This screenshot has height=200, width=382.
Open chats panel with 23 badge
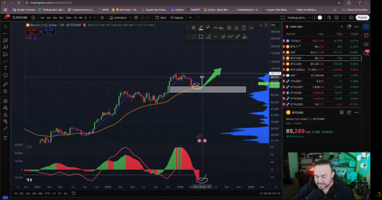366,53
